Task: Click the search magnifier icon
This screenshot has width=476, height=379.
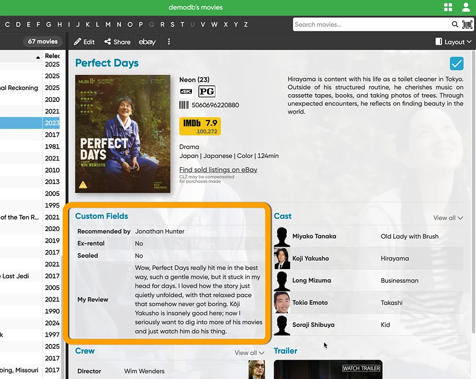Action: [x=455, y=25]
